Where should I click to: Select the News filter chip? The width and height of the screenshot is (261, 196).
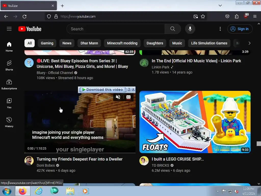tap(67, 43)
